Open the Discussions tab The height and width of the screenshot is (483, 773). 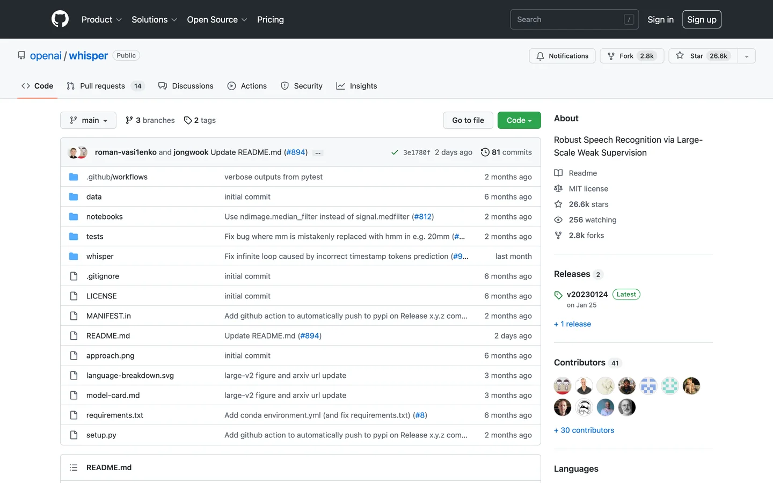click(x=186, y=86)
